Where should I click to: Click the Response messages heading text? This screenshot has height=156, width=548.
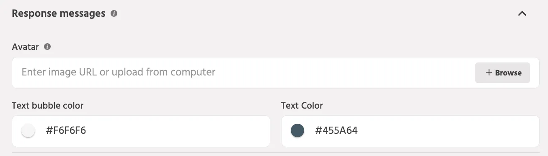tap(59, 13)
